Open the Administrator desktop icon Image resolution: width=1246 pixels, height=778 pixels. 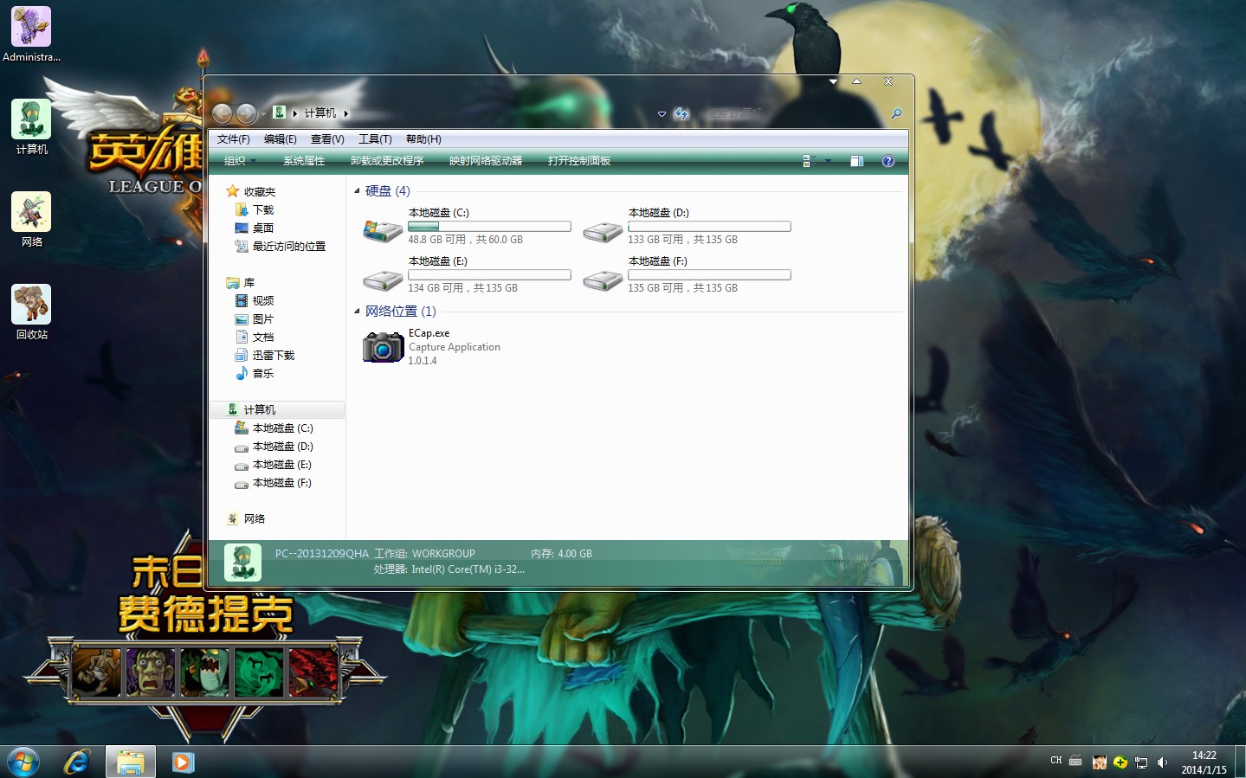(31, 35)
